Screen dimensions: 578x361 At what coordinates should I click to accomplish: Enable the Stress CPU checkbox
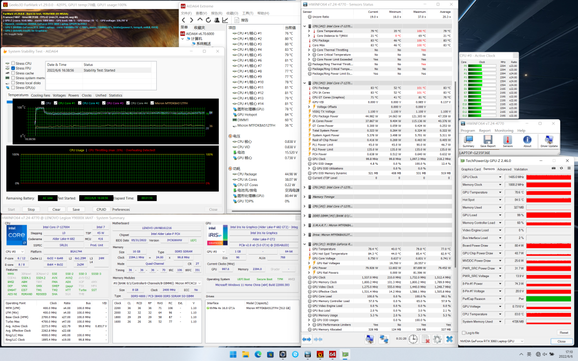click(x=13, y=64)
